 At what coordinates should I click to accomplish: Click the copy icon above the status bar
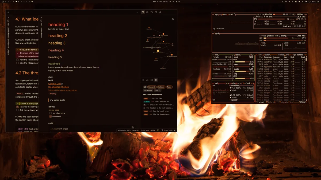133,127
